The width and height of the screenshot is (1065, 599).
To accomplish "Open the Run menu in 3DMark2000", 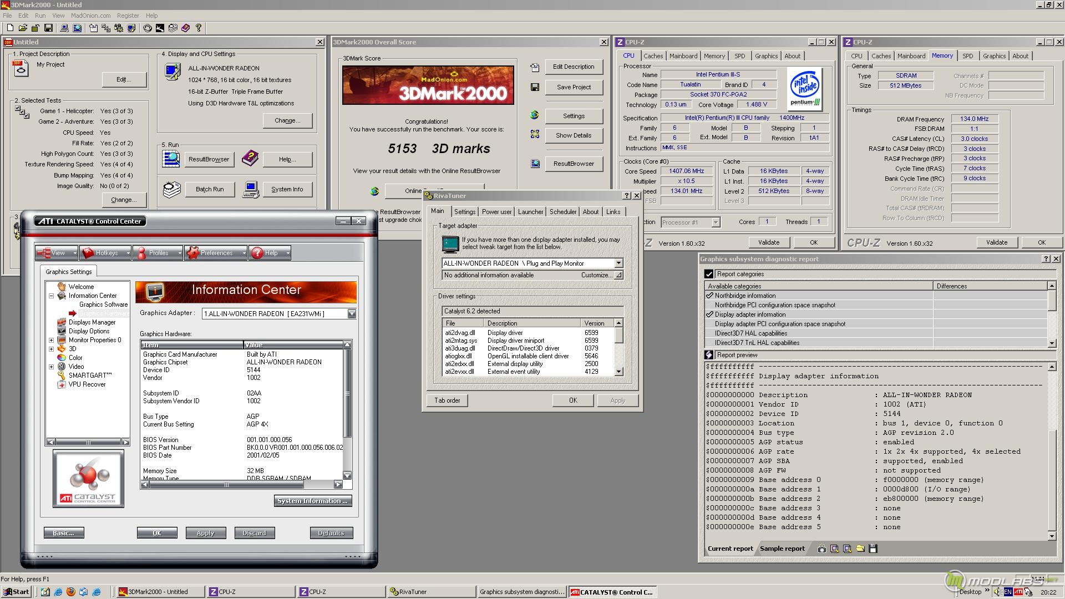I will (40, 16).
